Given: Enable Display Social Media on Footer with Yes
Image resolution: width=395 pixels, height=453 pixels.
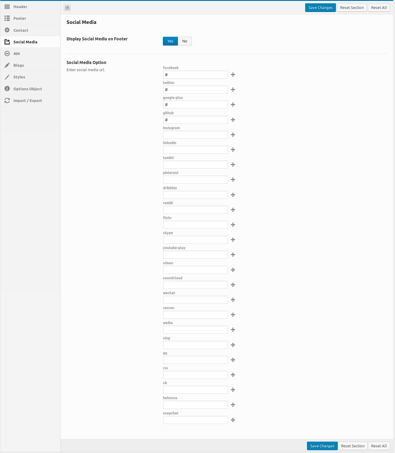Looking at the screenshot, I should (x=170, y=41).
